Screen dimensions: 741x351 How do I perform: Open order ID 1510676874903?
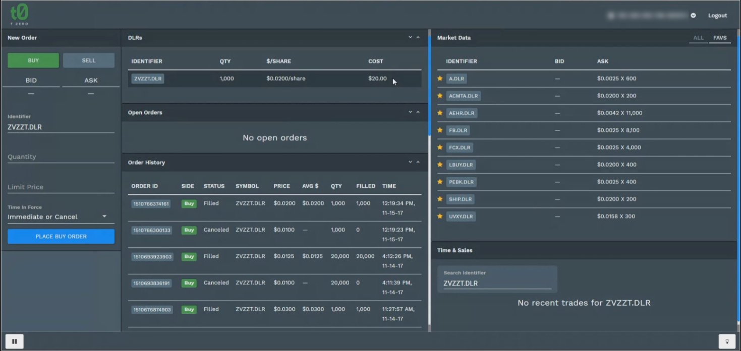point(152,310)
